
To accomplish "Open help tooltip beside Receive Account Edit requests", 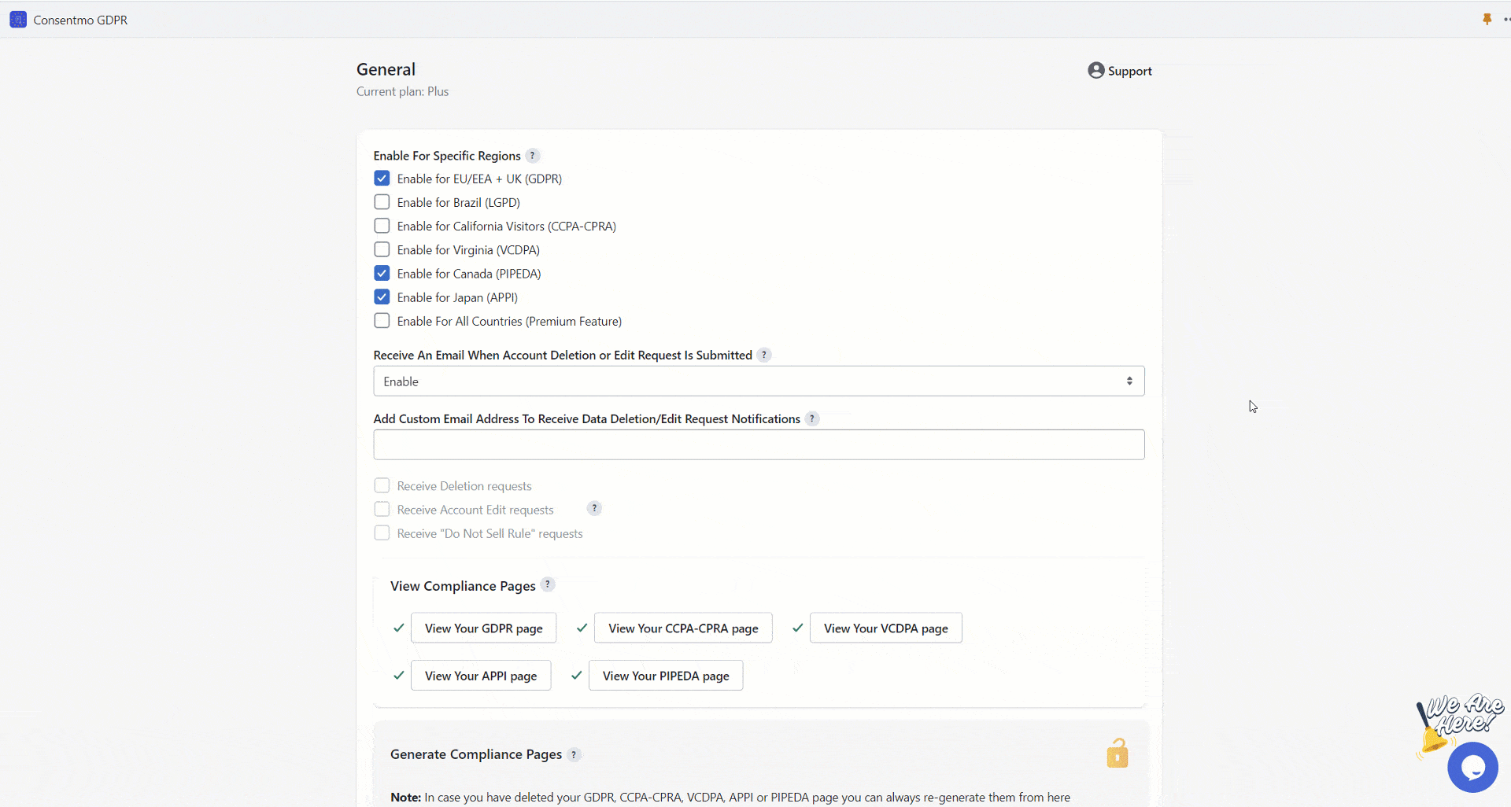I will (595, 508).
